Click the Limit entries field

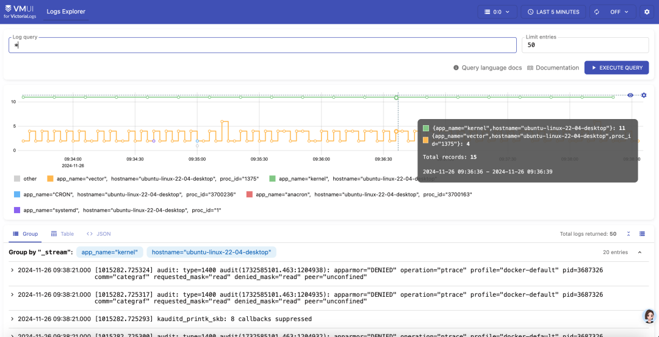pos(585,45)
